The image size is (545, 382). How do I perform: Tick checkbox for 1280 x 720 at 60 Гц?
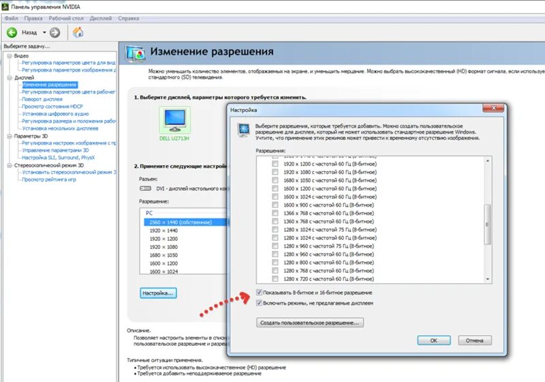275,279
